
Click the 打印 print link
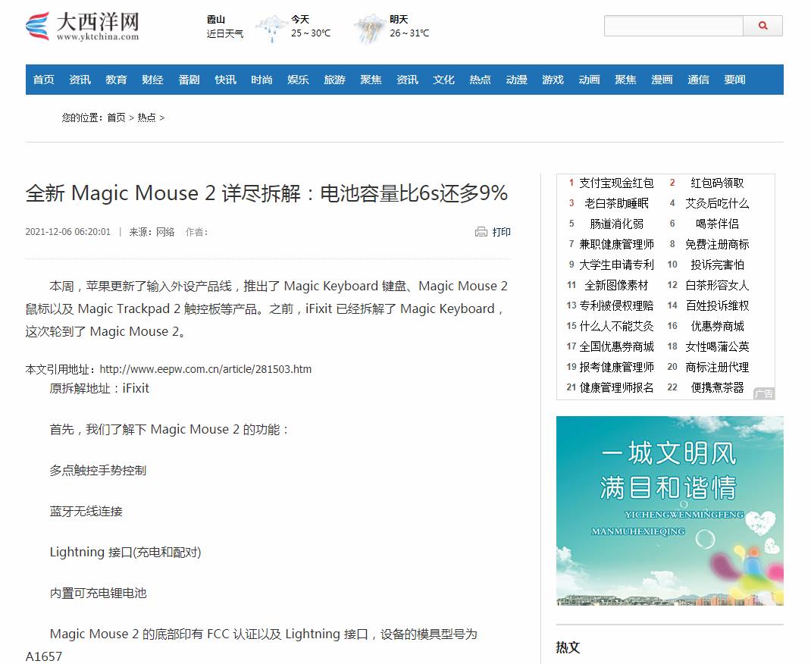pyautogui.click(x=501, y=232)
